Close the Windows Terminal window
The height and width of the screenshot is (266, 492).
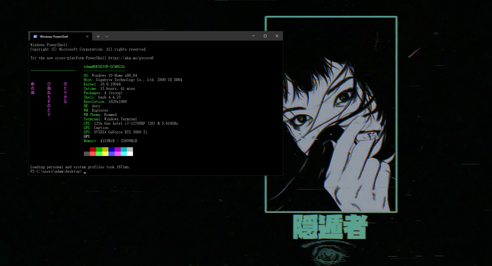(x=277, y=36)
